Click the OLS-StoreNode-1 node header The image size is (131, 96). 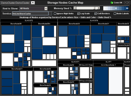(x=108, y=65)
